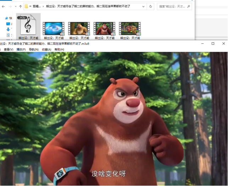Open recent locations dropdown arrow
Viewport: 228px width, 186px height.
point(16,6)
